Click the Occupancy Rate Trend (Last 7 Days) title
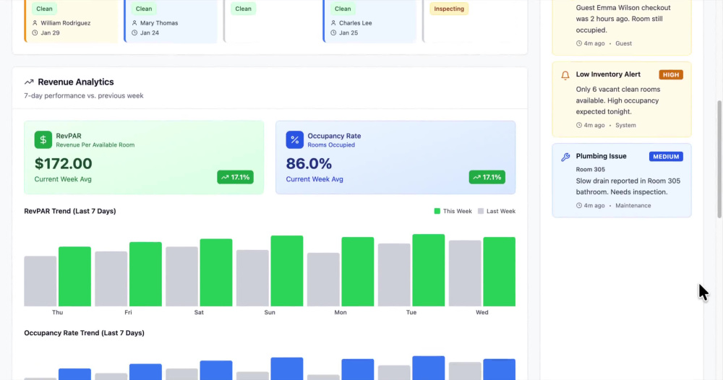Viewport: 723px width, 380px height. [x=84, y=333]
